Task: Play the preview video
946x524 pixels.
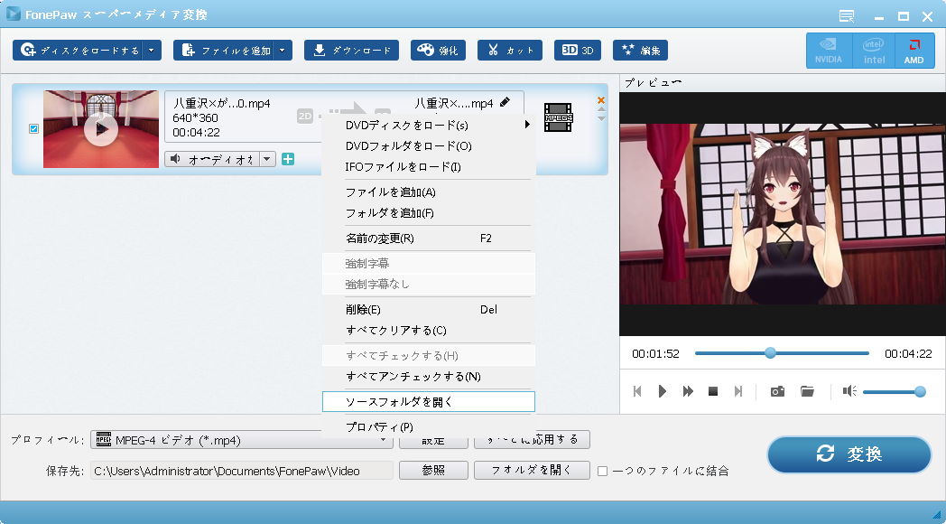Action: coord(663,391)
